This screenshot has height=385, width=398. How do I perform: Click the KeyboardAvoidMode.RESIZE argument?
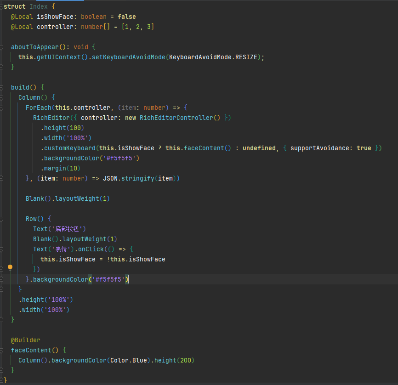click(x=215, y=57)
